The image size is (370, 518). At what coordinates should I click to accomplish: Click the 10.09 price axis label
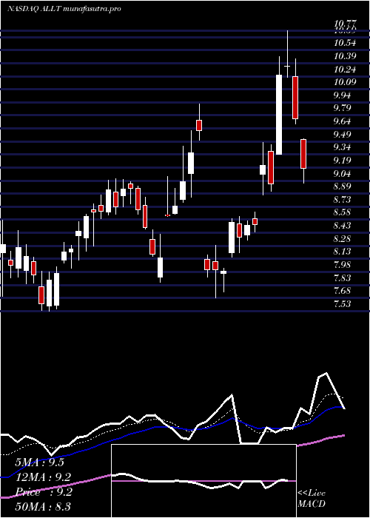point(346,82)
